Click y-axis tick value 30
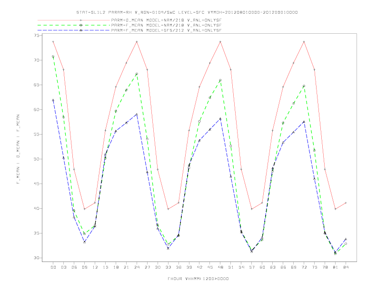This screenshot has height=291, width=377. pyautogui.click(x=37, y=258)
